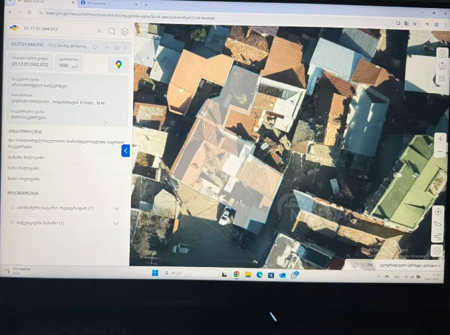This screenshot has width=450, height=335.
Task: Click the measurement tools icon
Action: pyautogui.click(x=441, y=79)
